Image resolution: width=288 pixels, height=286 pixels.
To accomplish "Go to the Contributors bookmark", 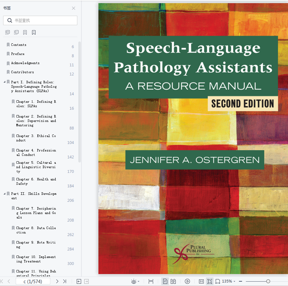I will 22,72.
